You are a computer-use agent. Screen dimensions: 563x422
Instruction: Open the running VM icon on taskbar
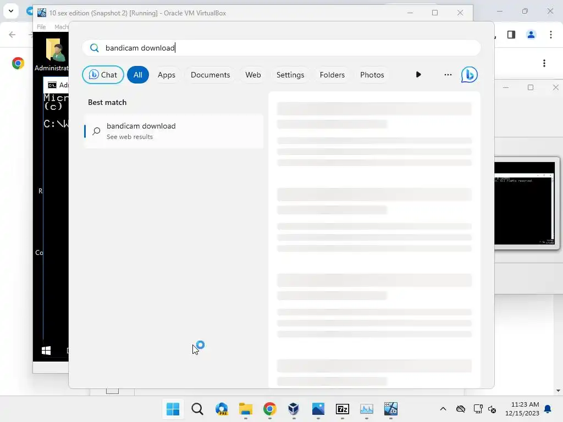coord(391,409)
